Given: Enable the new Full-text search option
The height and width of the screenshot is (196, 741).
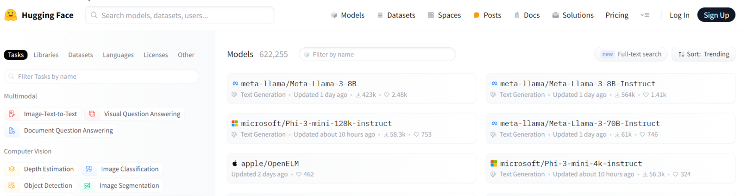Looking at the screenshot, I should point(631,54).
